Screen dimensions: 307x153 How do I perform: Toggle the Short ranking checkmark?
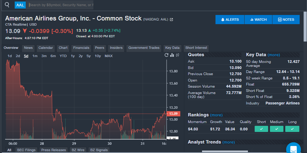261,129
